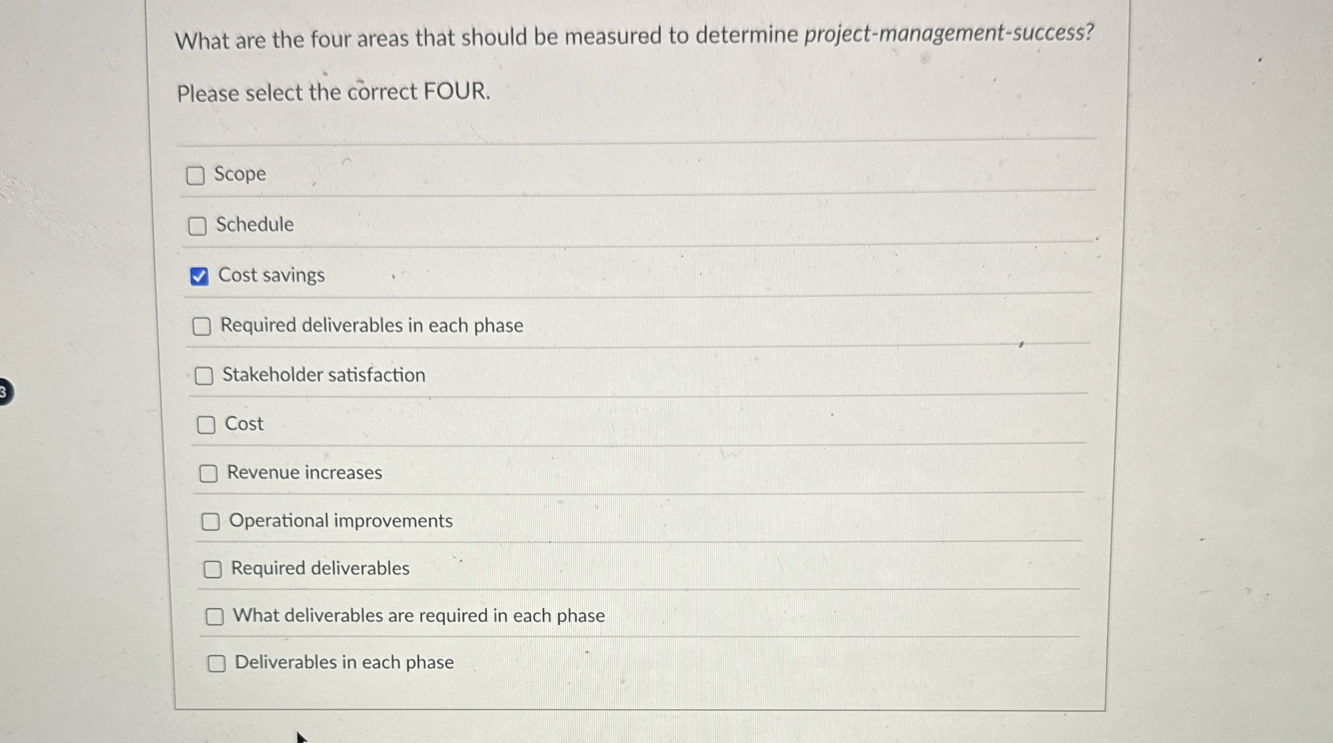Check the Scope checkbox

[195, 176]
